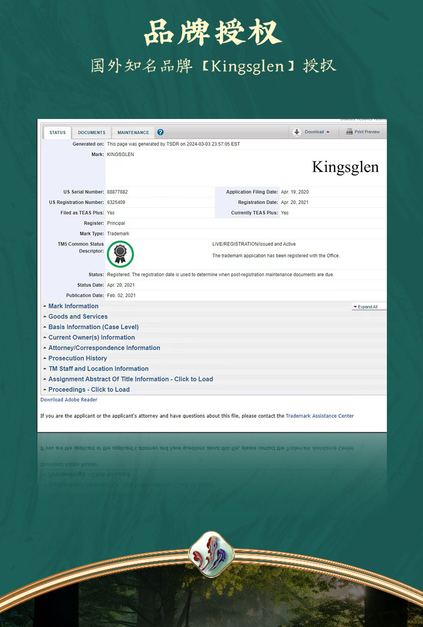Click the 品牌授权 heading
The image size is (423, 627).
tap(212, 32)
